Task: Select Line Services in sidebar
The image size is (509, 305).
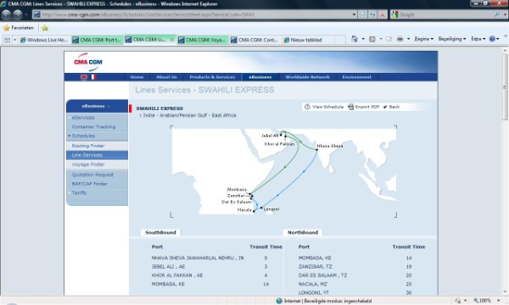Action: [x=97, y=155]
